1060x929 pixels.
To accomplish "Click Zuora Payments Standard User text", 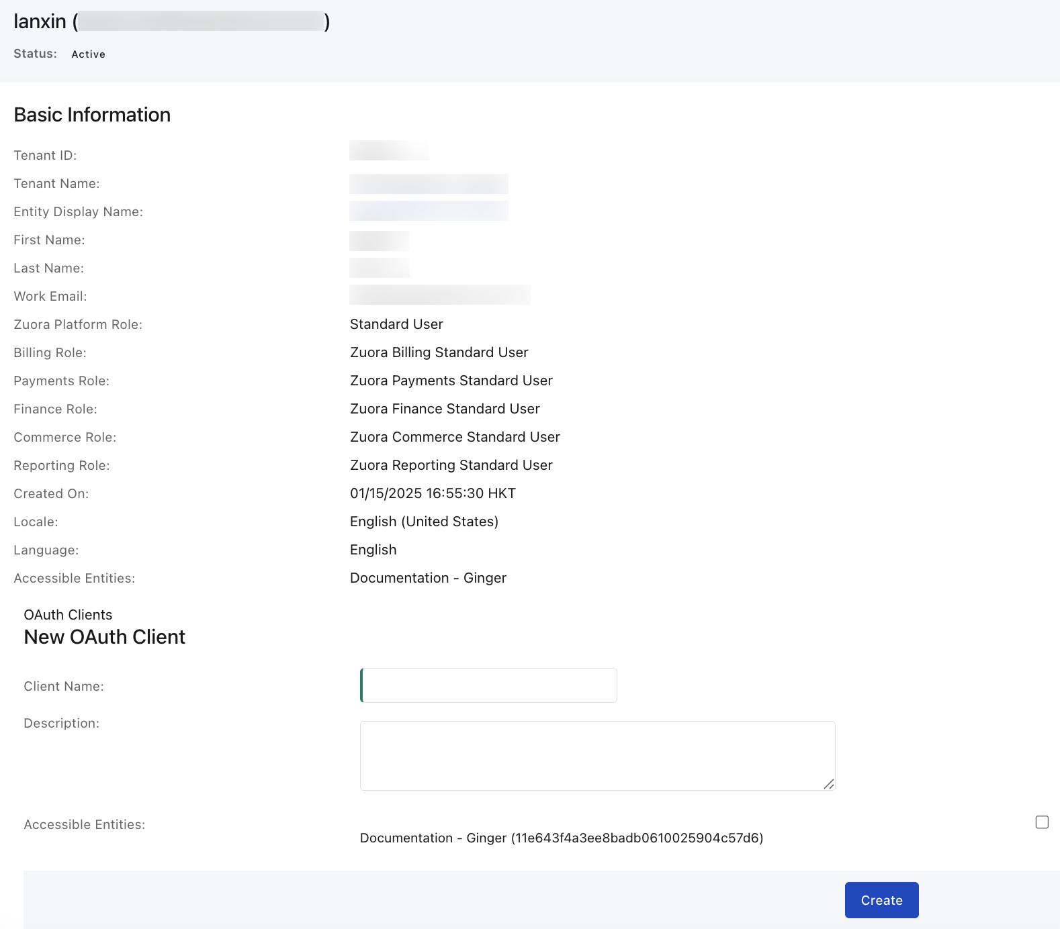I will [451, 381].
